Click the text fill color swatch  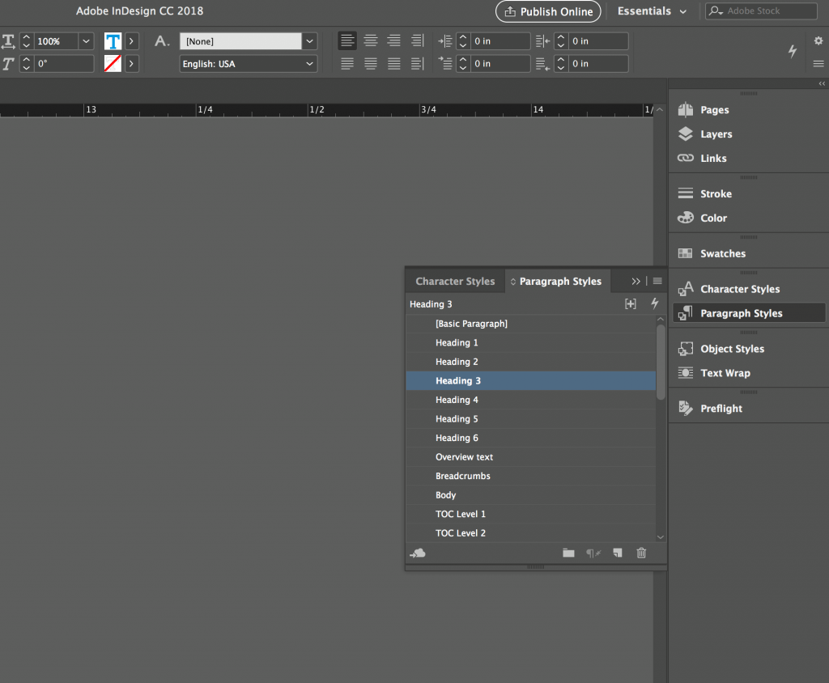113,41
